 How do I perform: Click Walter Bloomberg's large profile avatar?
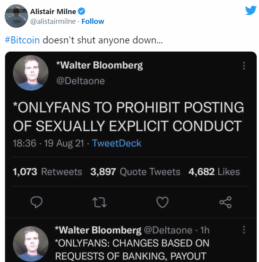click(x=30, y=73)
